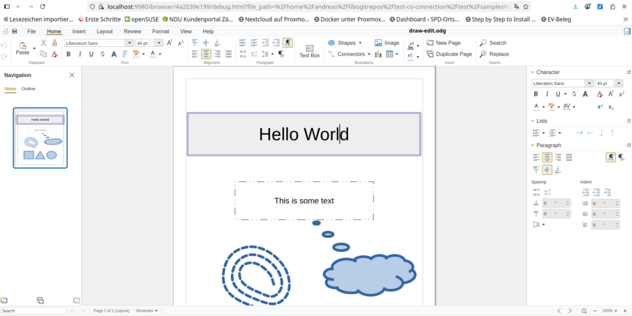Click the Paste clipboard icon
This screenshot has height=316, width=632.
coord(23,46)
